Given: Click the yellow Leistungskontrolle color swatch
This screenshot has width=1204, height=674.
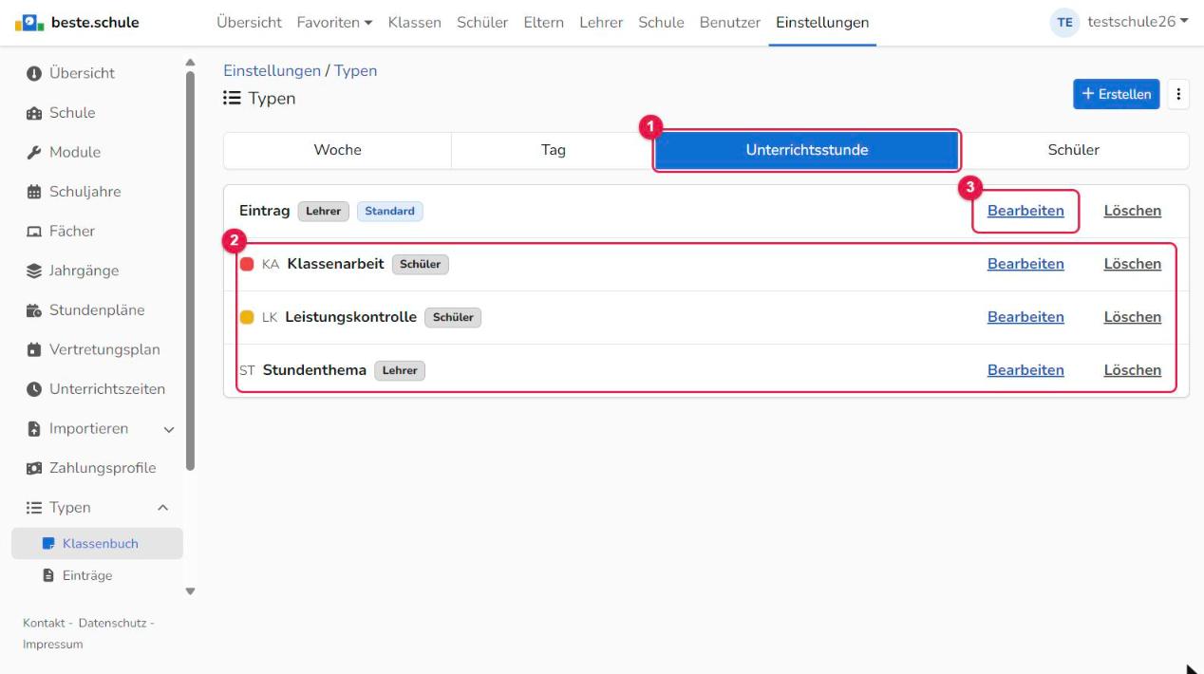Looking at the screenshot, I should click(247, 317).
